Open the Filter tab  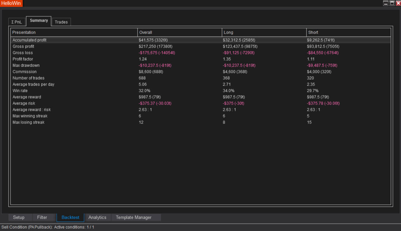point(42,217)
